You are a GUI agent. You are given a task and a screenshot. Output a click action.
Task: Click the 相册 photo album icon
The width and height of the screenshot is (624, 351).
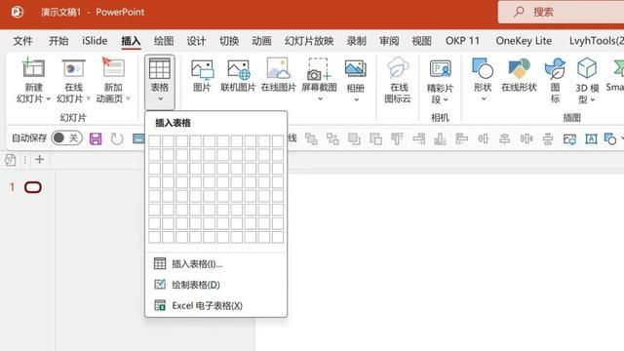tap(355, 68)
